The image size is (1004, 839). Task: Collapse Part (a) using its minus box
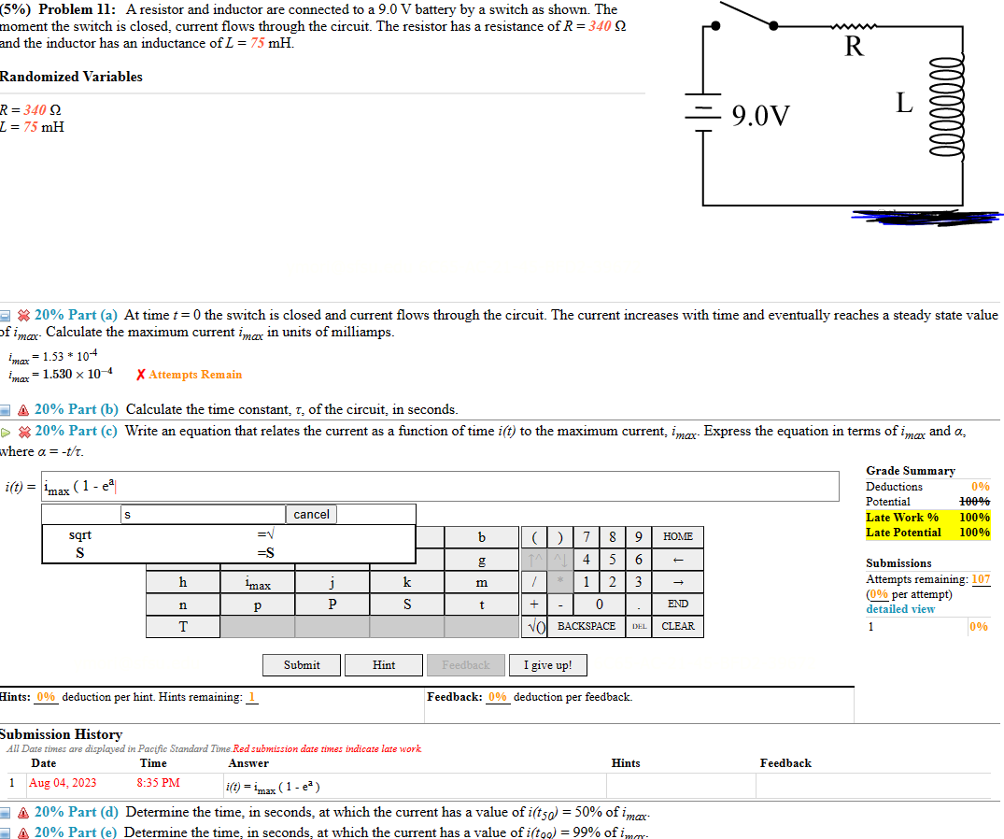click(7, 315)
